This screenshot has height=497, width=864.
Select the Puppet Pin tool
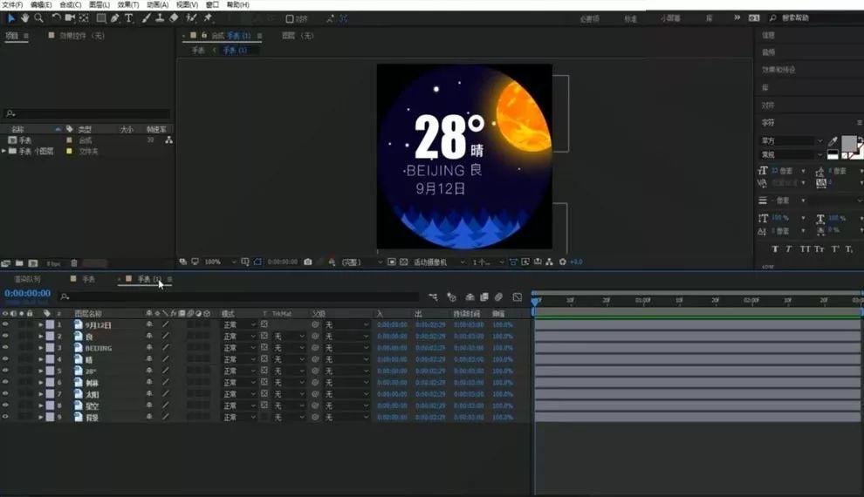[x=209, y=18]
